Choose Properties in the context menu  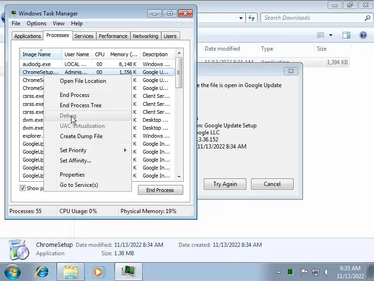pyautogui.click(x=87, y=175)
